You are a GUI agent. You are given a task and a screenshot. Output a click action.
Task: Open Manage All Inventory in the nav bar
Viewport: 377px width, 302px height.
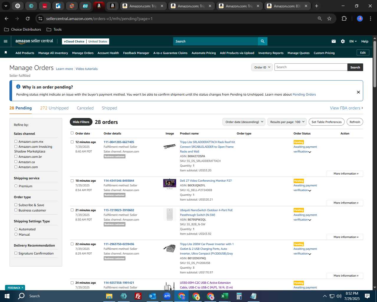point(53,53)
